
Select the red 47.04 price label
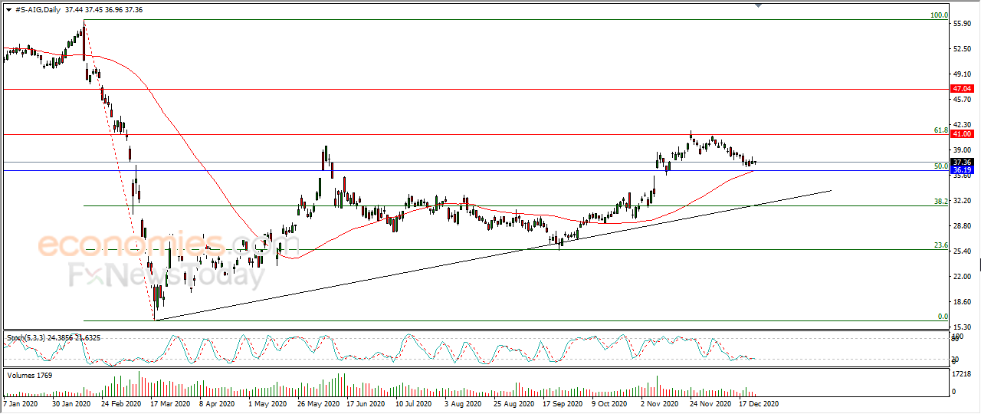tap(961, 89)
